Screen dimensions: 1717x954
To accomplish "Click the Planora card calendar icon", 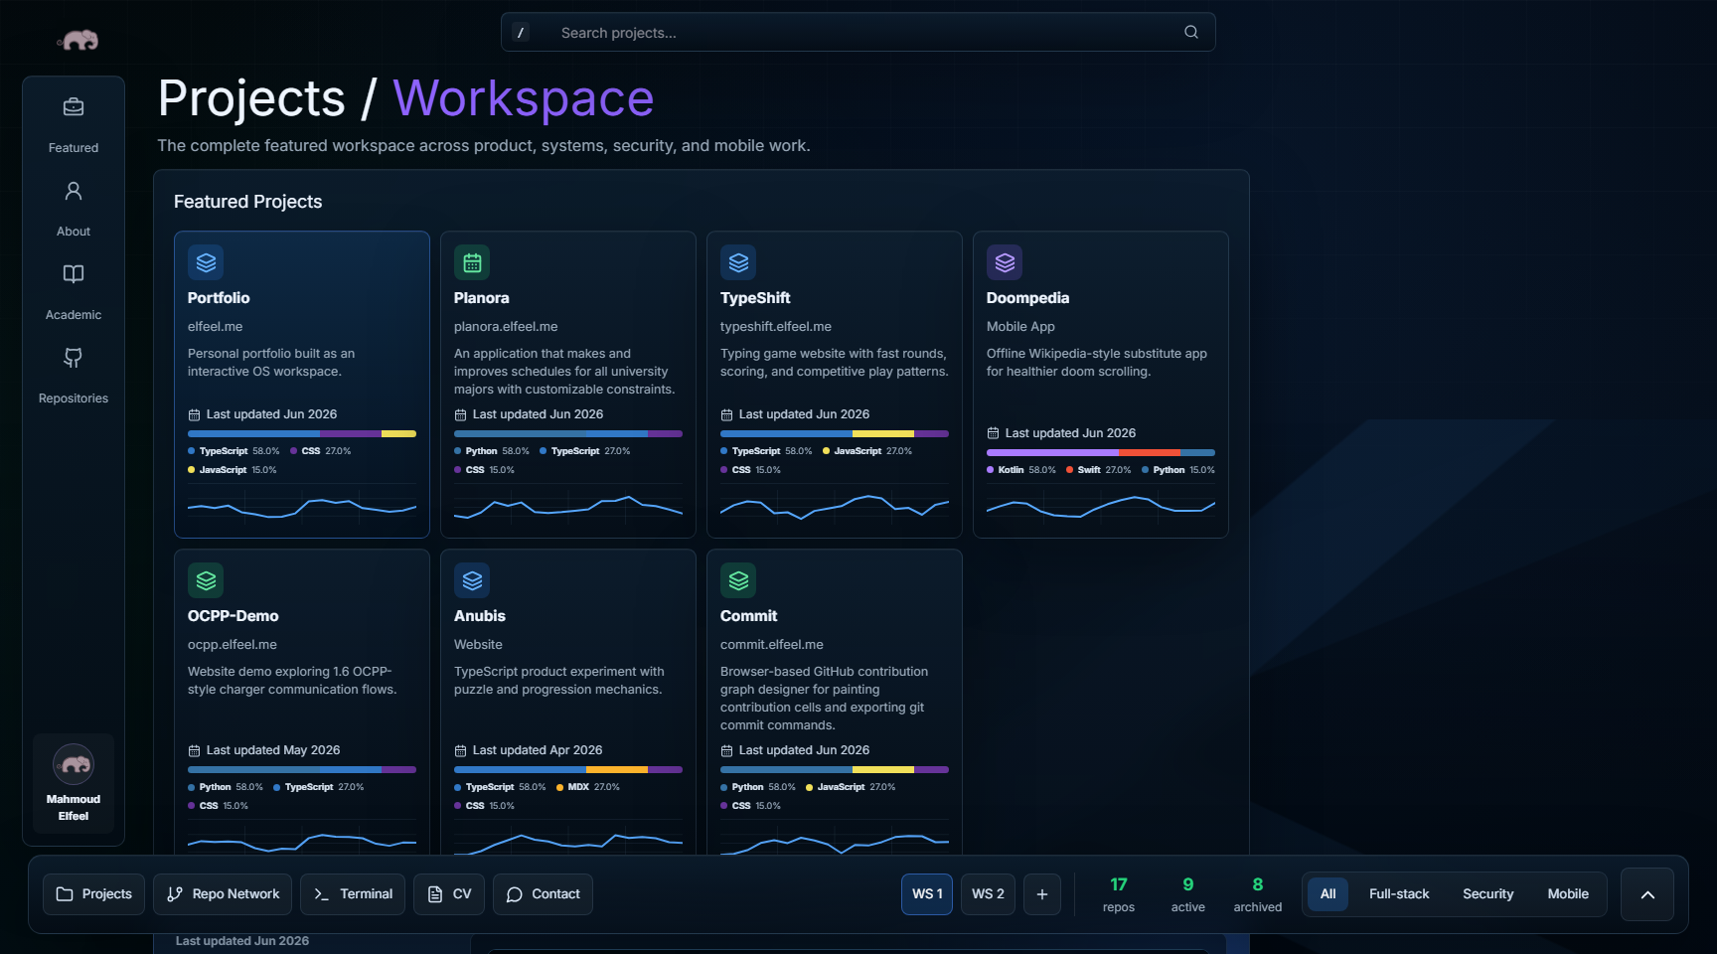I will click(x=472, y=262).
